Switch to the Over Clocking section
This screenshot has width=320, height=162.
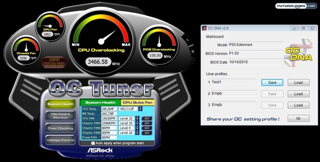tap(60, 128)
